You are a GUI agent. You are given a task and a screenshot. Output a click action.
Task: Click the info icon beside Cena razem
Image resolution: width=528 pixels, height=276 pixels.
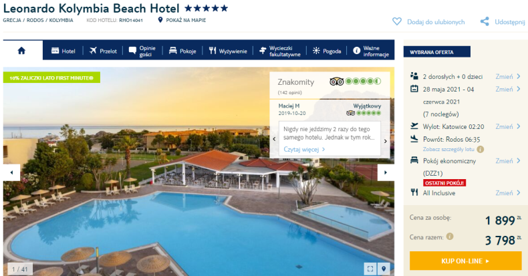coord(450,237)
